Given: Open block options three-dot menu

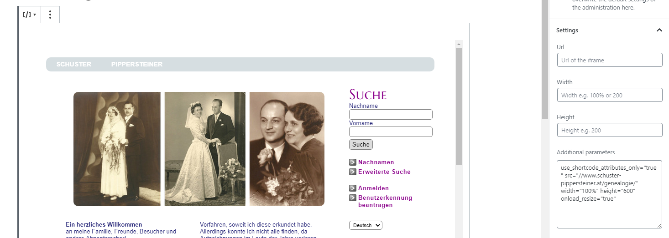Looking at the screenshot, I should pyautogui.click(x=50, y=15).
